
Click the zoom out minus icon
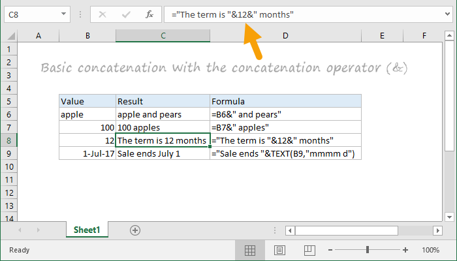(332, 250)
